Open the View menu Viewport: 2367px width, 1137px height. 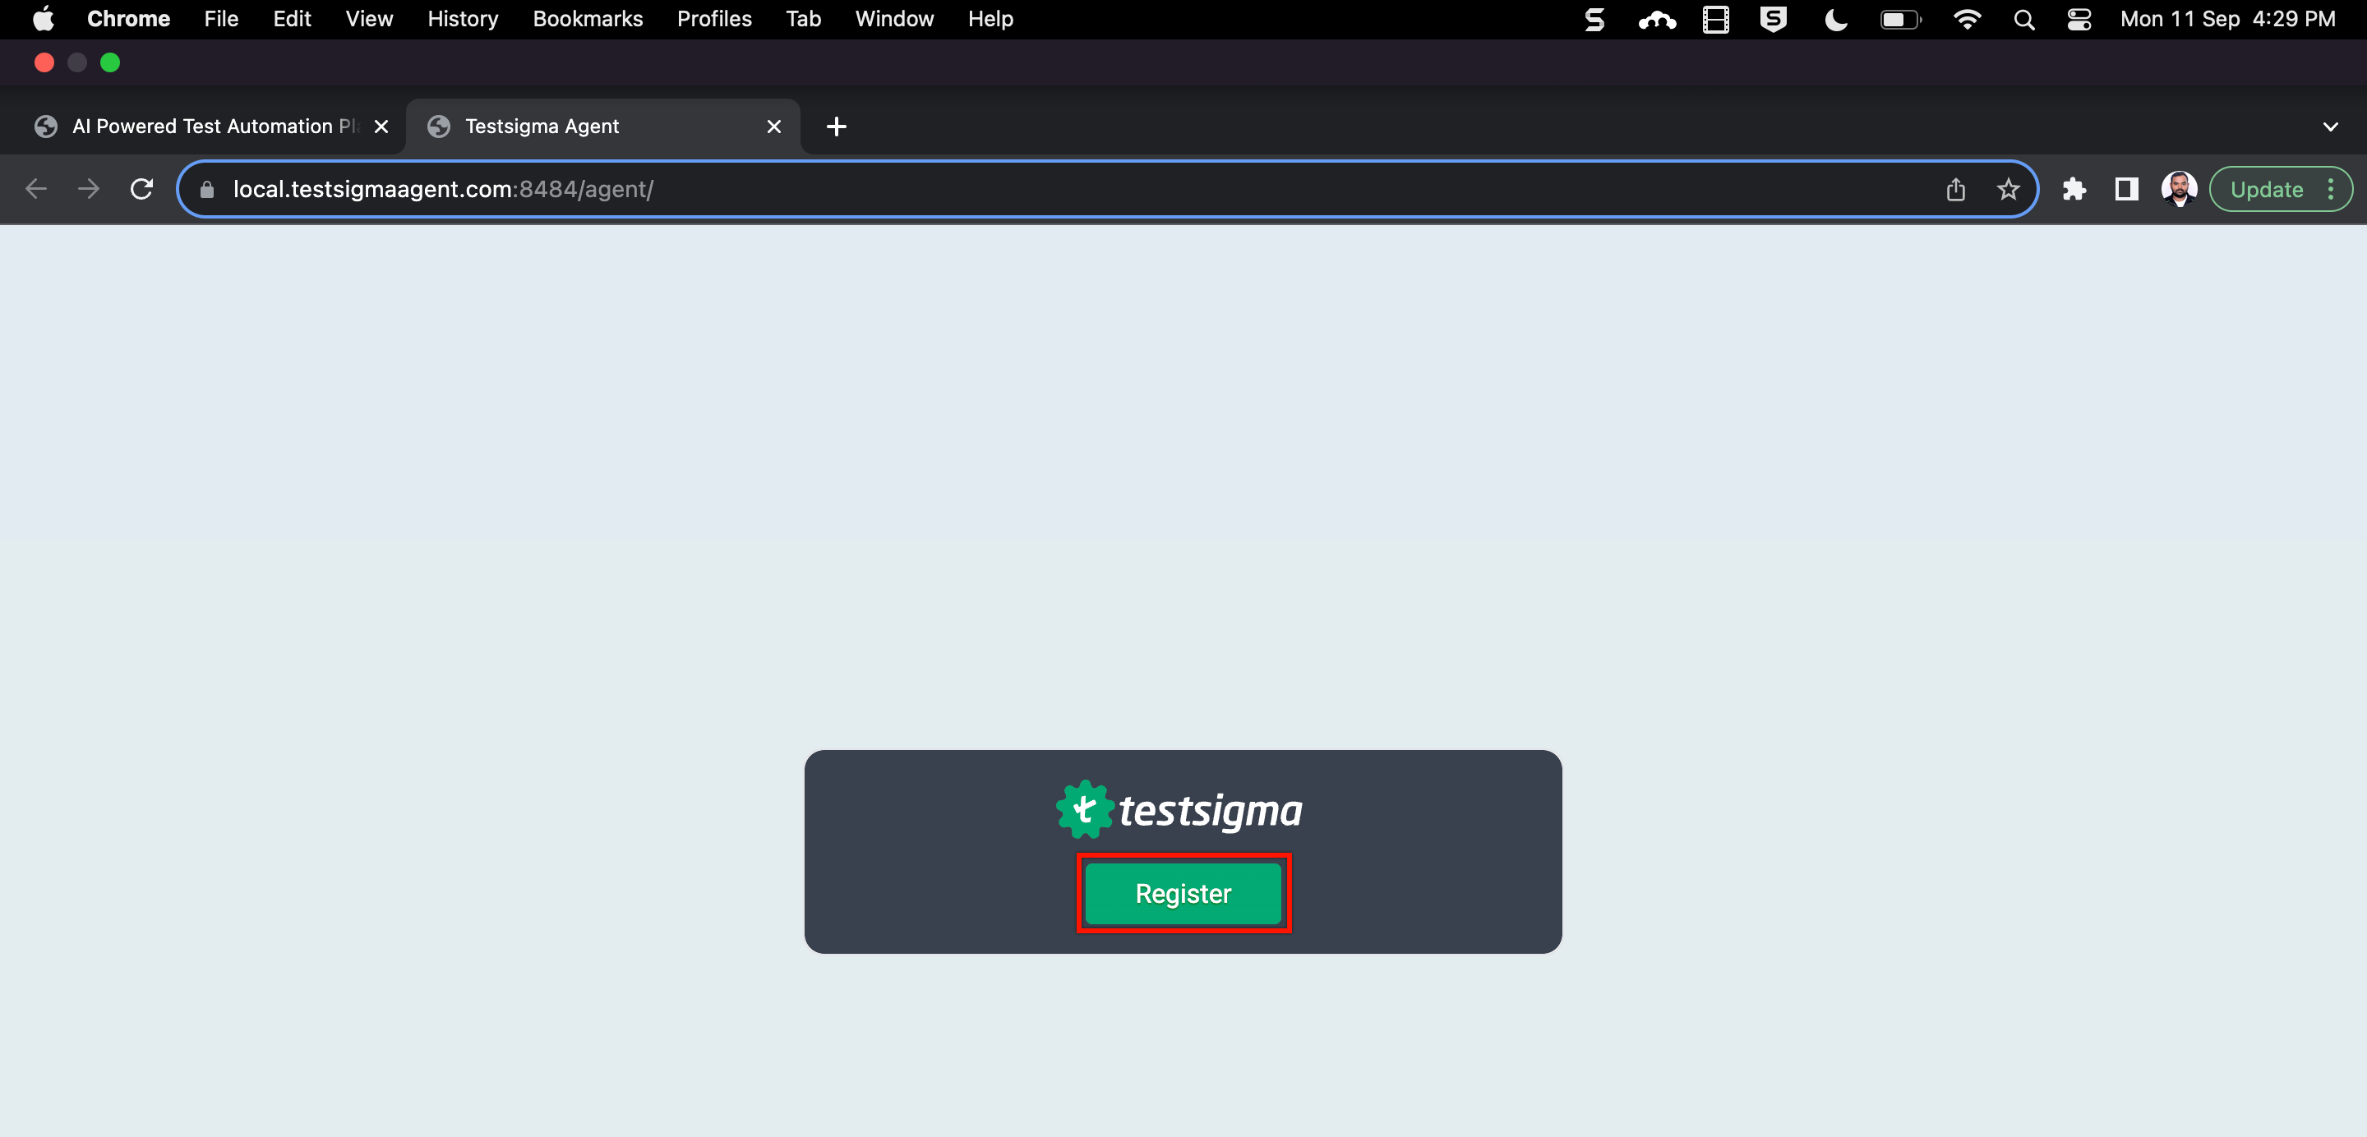(x=369, y=18)
